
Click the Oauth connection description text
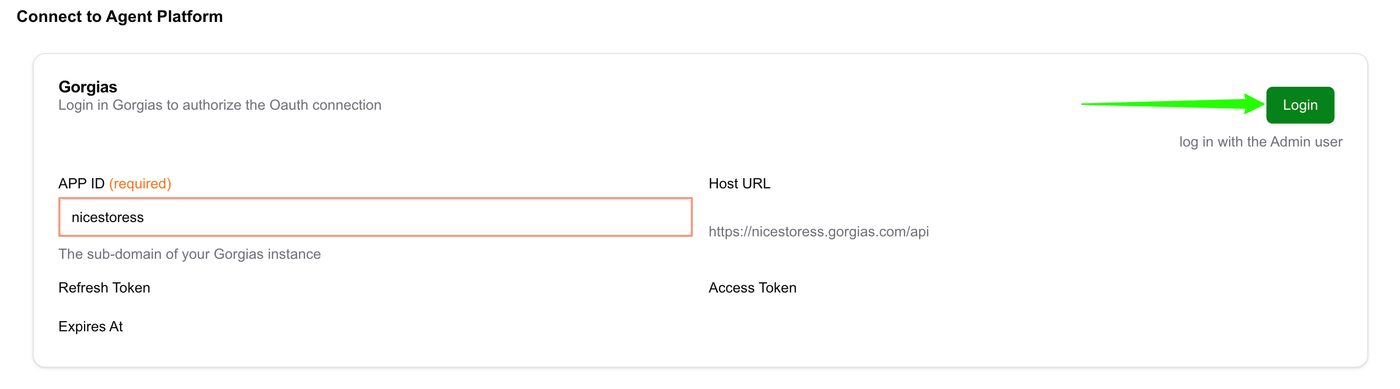coord(220,105)
